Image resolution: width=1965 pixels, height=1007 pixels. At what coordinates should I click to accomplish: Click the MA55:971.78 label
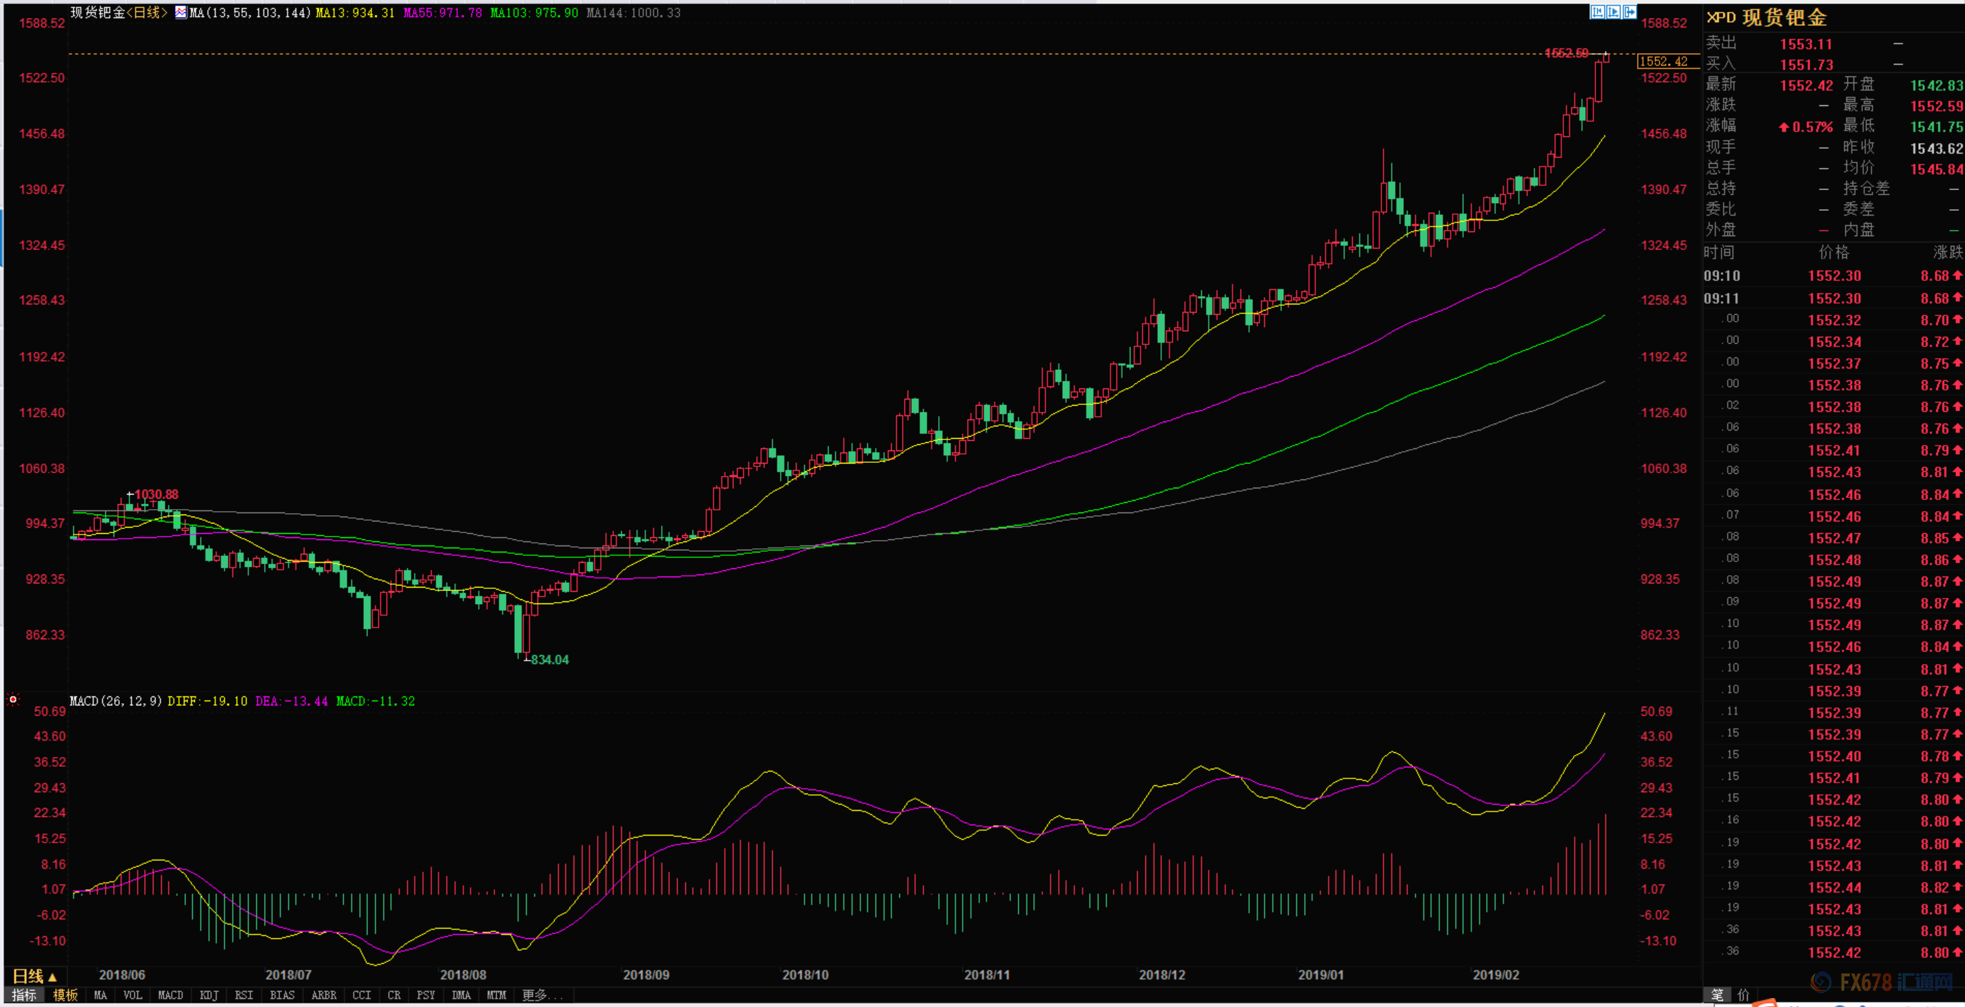point(443,13)
